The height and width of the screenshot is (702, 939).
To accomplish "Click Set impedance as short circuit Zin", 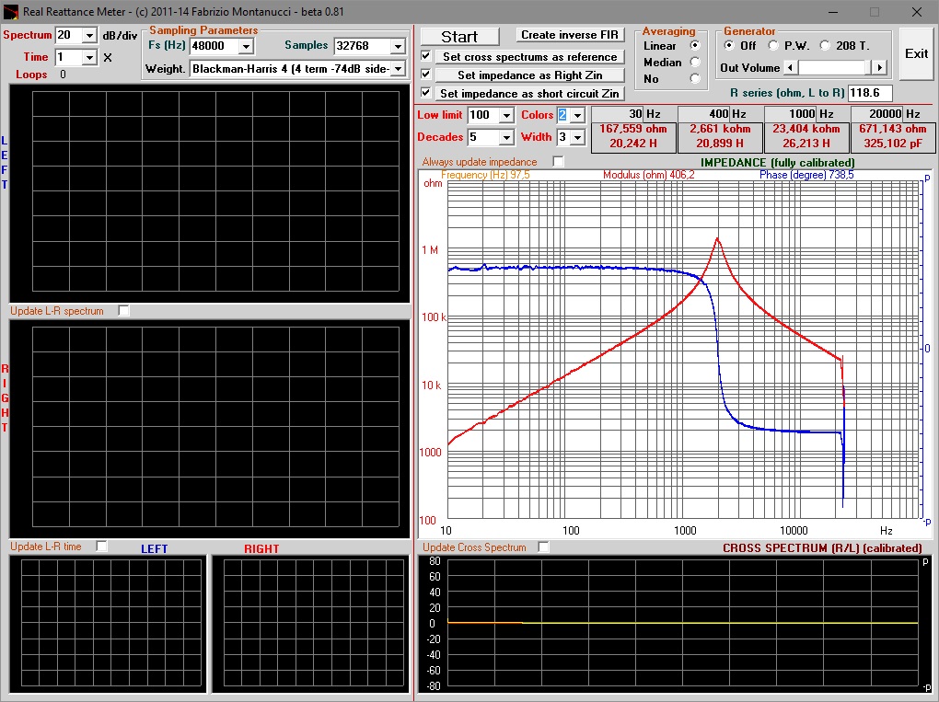I will point(529,93).
